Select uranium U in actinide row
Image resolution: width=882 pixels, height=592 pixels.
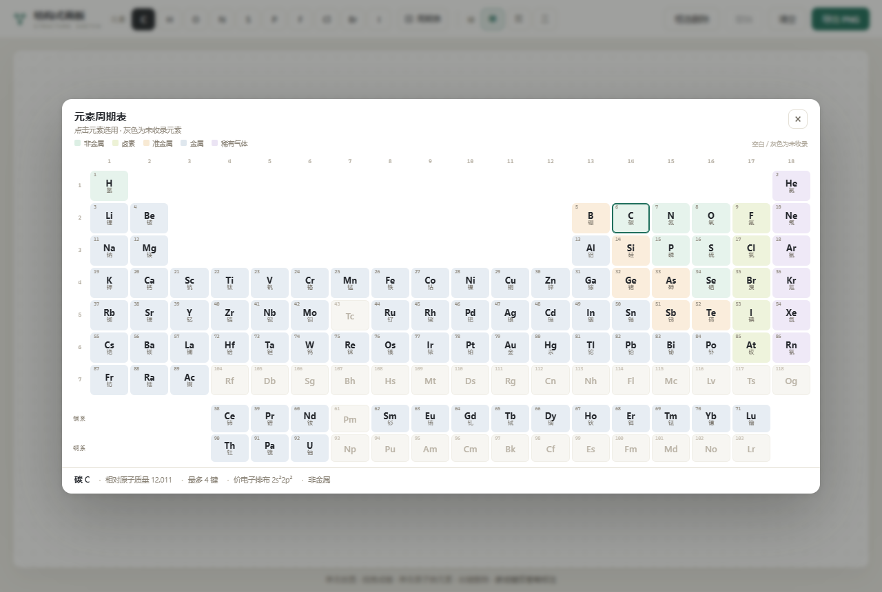pos(309,448)
